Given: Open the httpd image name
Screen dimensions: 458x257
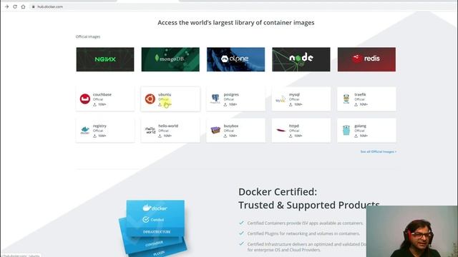Looking at the screenshot, I should pos(293,126).
